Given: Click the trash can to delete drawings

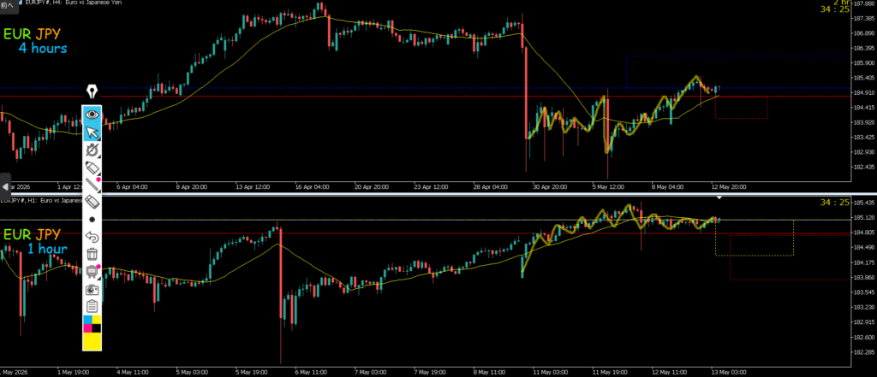Looking at the screenshot, I should [92, 254].
